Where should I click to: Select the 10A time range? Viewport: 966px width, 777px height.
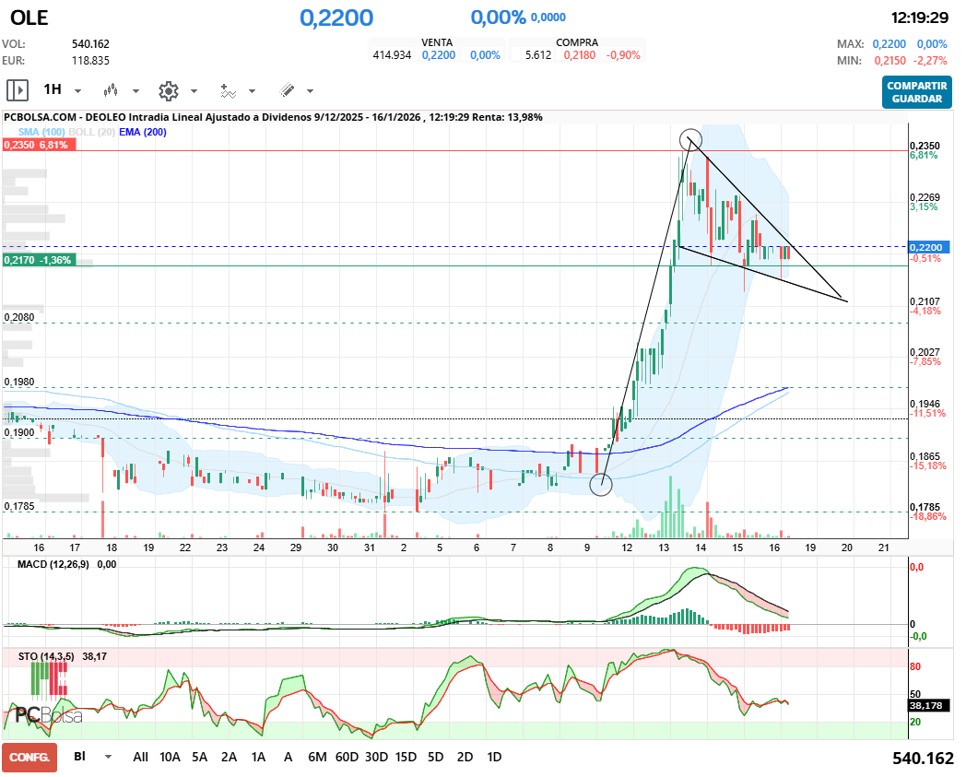170,757
